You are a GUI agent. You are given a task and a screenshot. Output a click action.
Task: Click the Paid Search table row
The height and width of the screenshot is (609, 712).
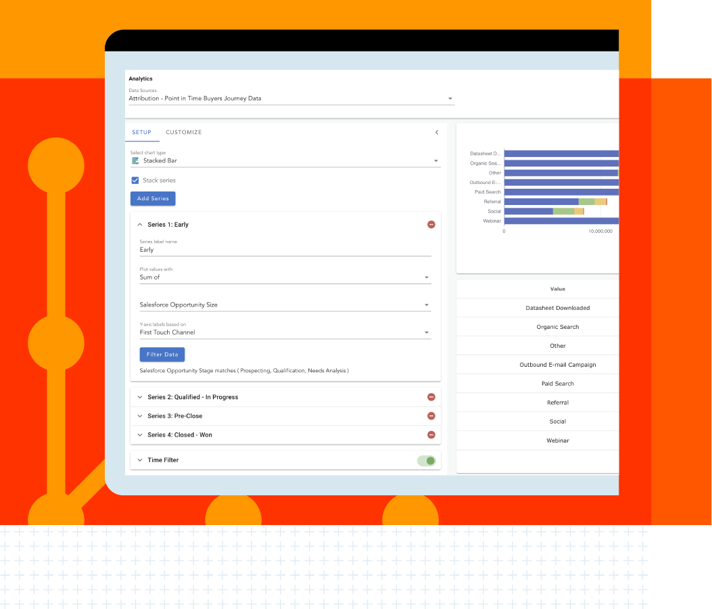538,384
